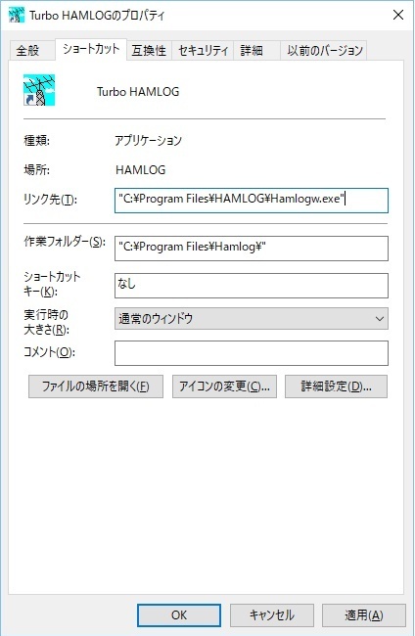Viewport: 415px width, 636px height.
Task: Click the 作業フォルダー input field
Action: [x=252, y=249]
